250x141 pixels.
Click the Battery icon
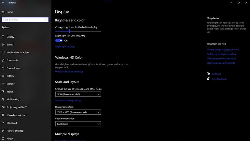pos(3,76)
